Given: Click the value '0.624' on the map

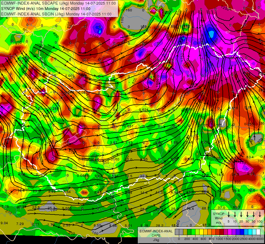Looking at the screenshot, I should click(144, 110).
